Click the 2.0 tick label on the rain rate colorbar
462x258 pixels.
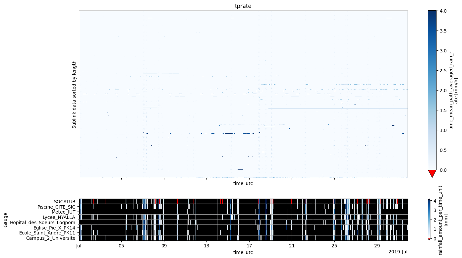pos(444,91)
